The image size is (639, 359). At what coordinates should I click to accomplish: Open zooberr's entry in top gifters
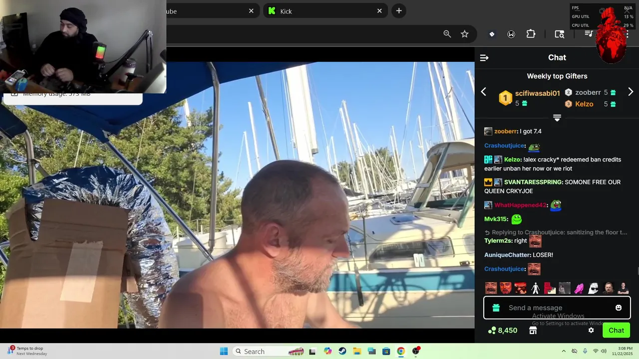[588, 92]
